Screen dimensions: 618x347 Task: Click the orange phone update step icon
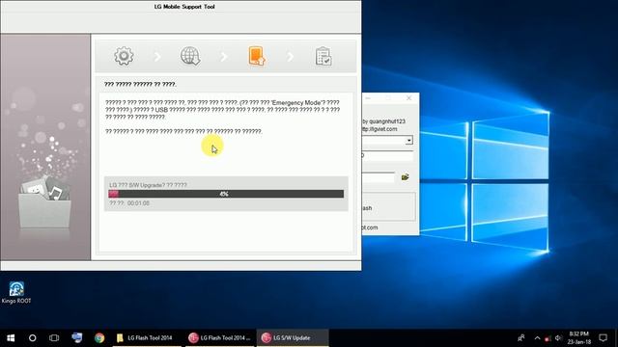pos(257,56)
